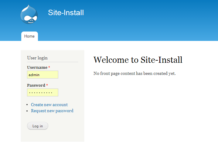Click the Password field label

pyautogui.click(x=36, y=85)
